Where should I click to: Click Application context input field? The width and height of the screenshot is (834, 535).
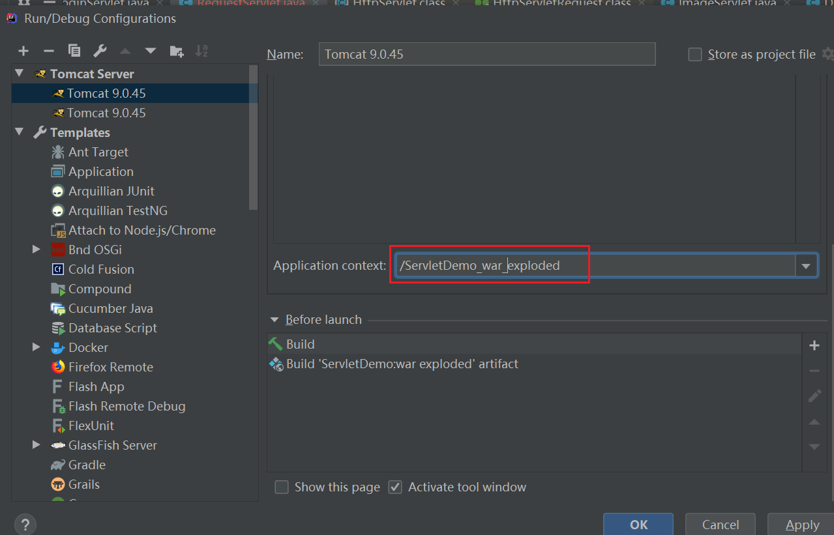(595, 266)
